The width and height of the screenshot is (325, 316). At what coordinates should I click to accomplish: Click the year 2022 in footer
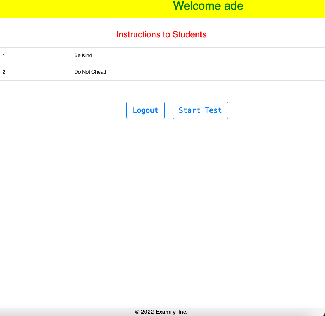point(148,312)
